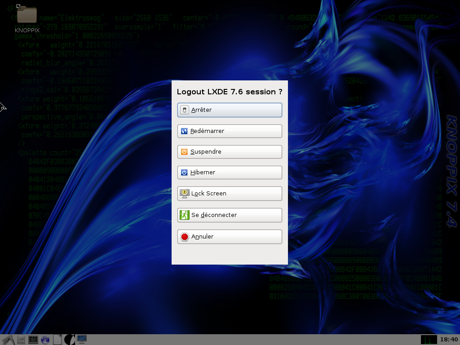Click the 18:40 clock

pos(449,340)
